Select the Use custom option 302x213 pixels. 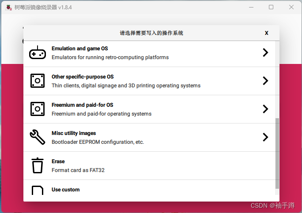pos(149,187)
